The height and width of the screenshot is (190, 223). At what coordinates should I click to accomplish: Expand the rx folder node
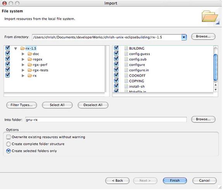pyautogui.click(x=23, y=76)
